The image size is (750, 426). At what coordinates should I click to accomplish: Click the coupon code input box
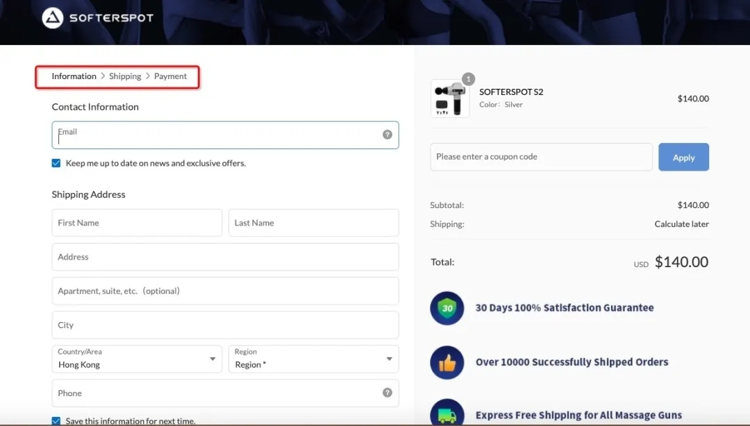(x=541, y=157)
